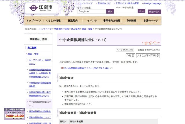This screenshot has width=185, height=124.
Task: Open 業務改善助成金について sidebar link
Action: pyautogui.click(x=40, y=117)
